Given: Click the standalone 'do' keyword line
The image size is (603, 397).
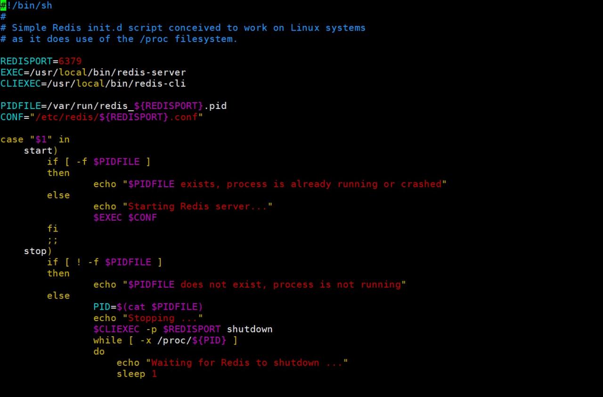Looking at the screenshot, I should point(99,352).
